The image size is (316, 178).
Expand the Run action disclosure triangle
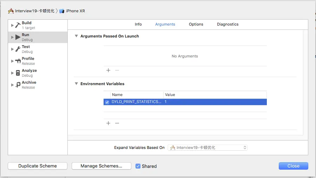coord(12,37)
